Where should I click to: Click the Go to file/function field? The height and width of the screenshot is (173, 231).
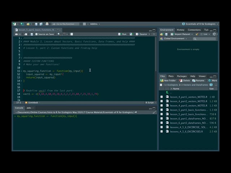65,24
